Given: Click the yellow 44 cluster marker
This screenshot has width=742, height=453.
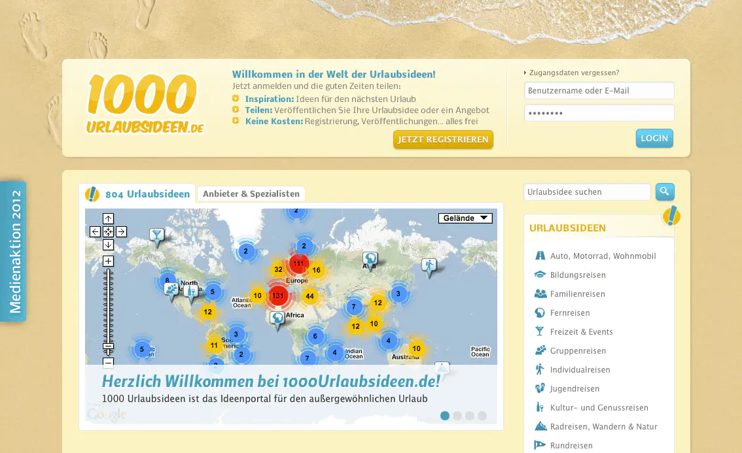Looking at the screenshot, I should tap(309, 297).
